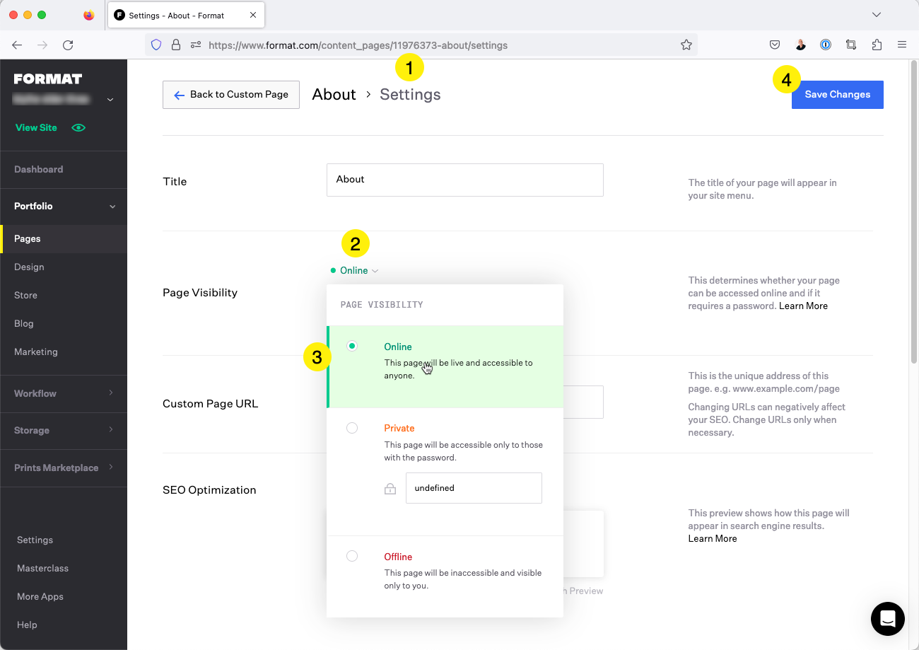Click the browser Back arrow icon
Viewport: 919px width, 650px height.
pos(17,45)
